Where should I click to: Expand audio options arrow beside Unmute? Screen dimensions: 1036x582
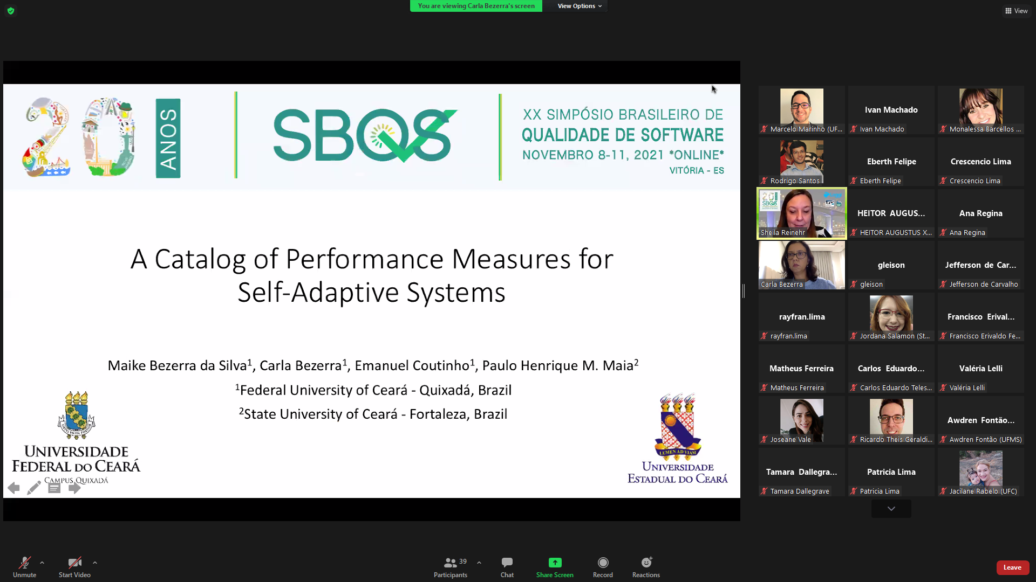coord(42,563)
